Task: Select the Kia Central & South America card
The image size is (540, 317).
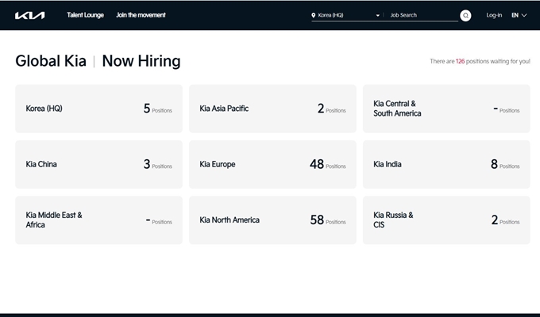Action: 446,109
